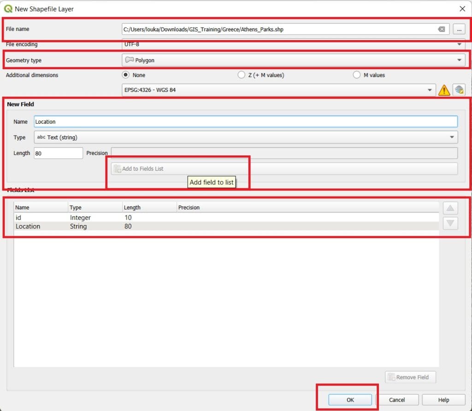This screenshot has width=472, height=411.
Task: Click the new field Name input
Action: point(246,122)
